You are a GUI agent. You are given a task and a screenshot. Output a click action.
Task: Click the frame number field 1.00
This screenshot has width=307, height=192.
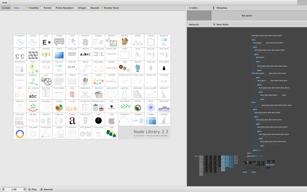tap(14, 190)
